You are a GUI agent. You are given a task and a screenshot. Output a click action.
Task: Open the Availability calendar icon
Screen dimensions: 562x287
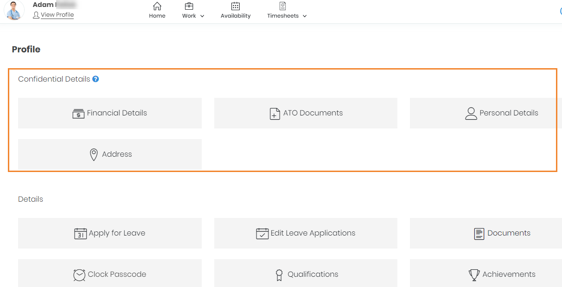[236, 6]
